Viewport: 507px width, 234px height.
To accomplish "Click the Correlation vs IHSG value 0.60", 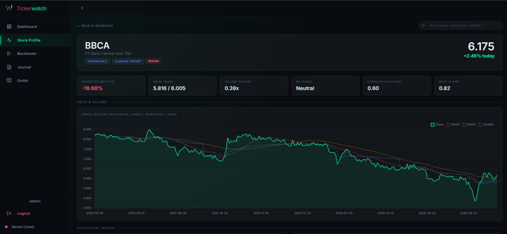I will click(373, 88).
